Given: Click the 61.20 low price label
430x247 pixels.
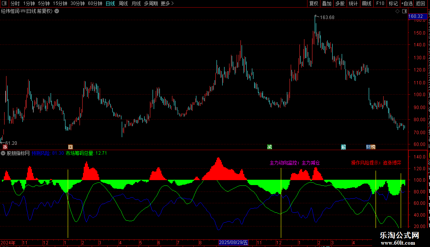Looking at the screenshot, I should 11,143.
